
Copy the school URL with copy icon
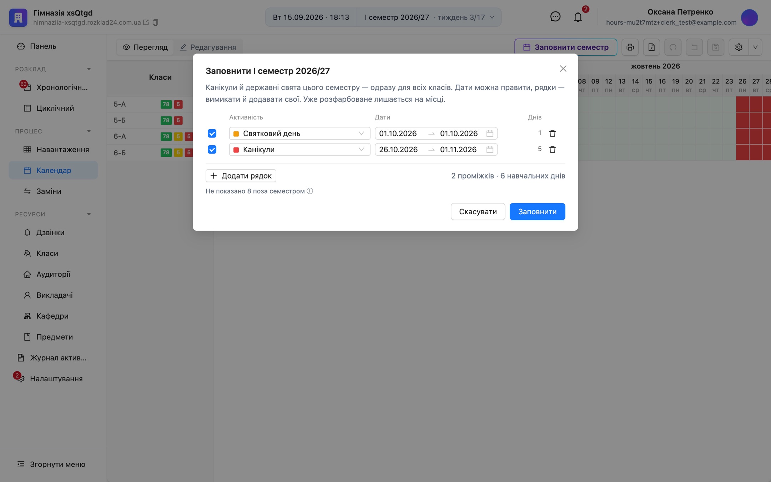155,22
